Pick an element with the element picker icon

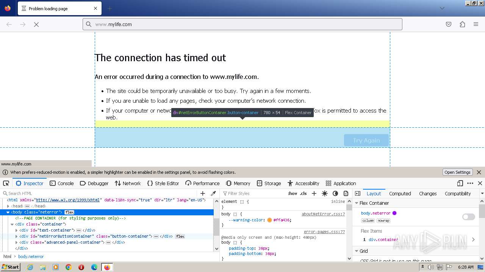6,183
